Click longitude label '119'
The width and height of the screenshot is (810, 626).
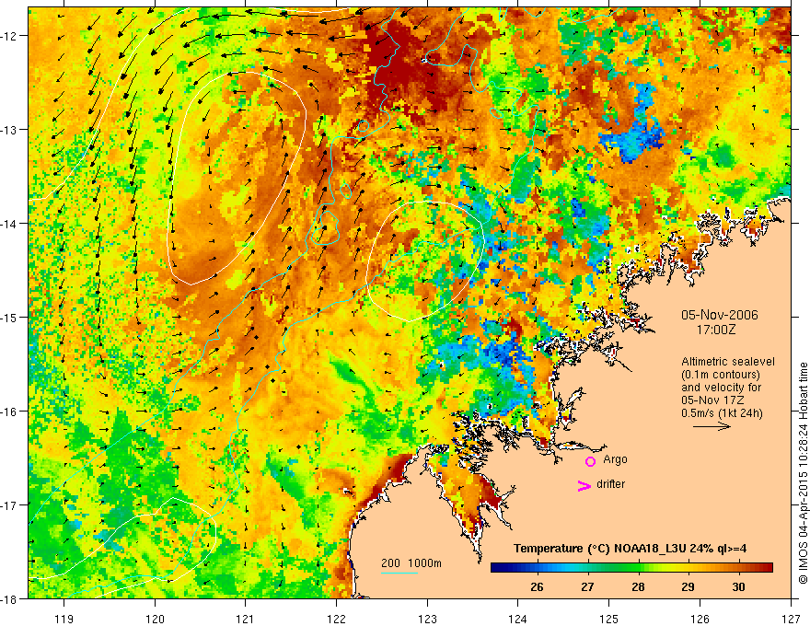pyautogui.click(x=64, y=619)
